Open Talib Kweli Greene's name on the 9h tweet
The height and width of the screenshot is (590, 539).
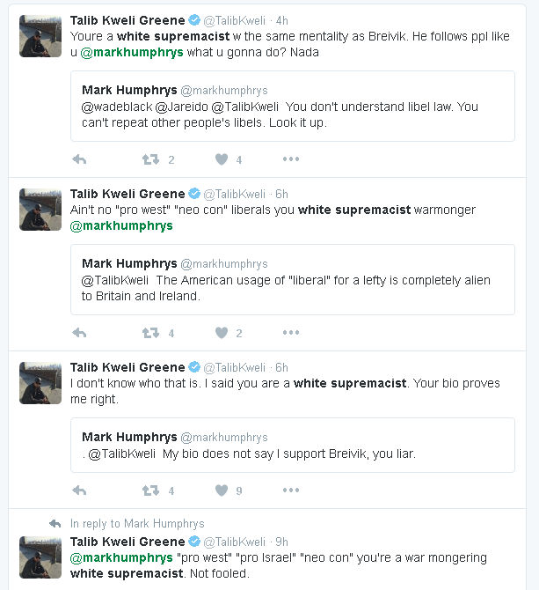pos(127,542)
